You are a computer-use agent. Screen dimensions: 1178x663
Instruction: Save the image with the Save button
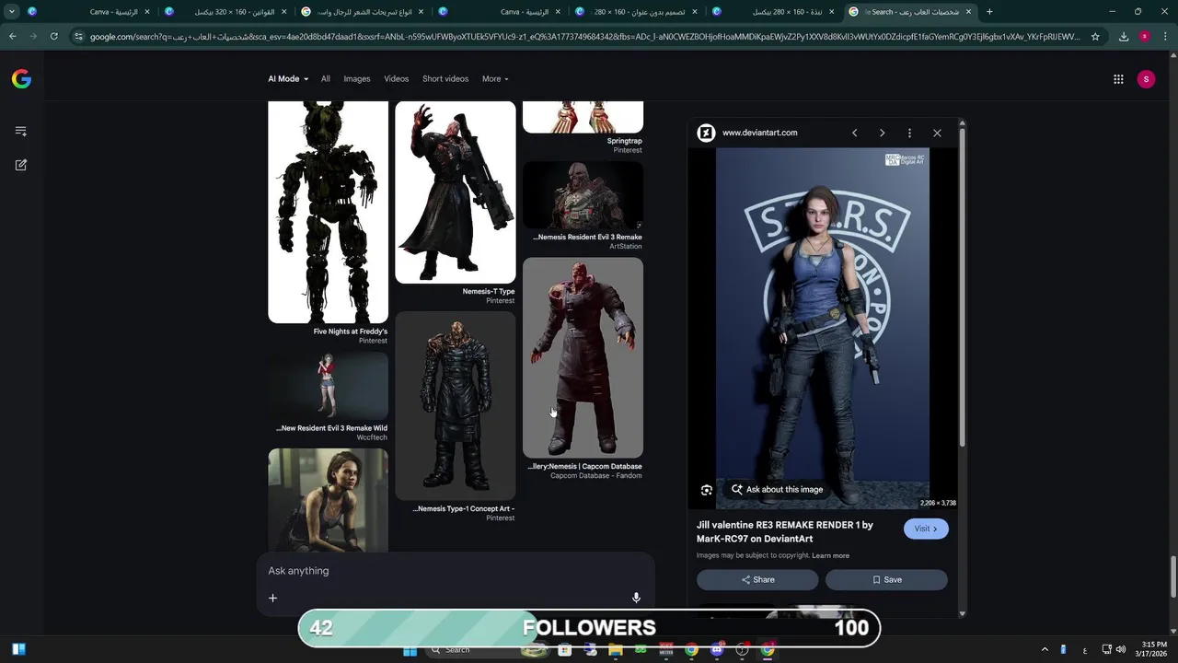(x=886, y=579)
